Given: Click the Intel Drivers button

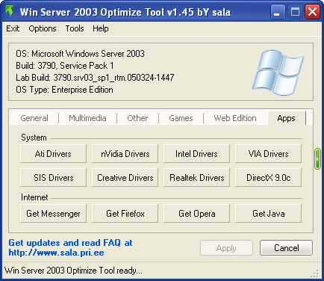Looking at the screenshot, I should click(x=196, y=154).
